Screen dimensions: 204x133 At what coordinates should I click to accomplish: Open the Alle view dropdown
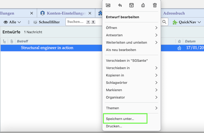pyautogui.click(x=12, y=22)
